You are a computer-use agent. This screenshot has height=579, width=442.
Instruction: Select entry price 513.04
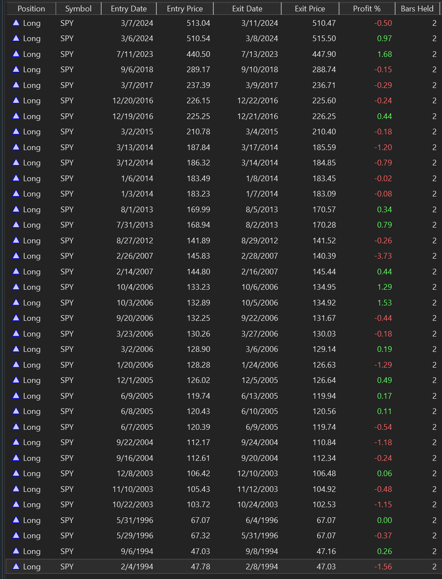[x=198, y=23]
